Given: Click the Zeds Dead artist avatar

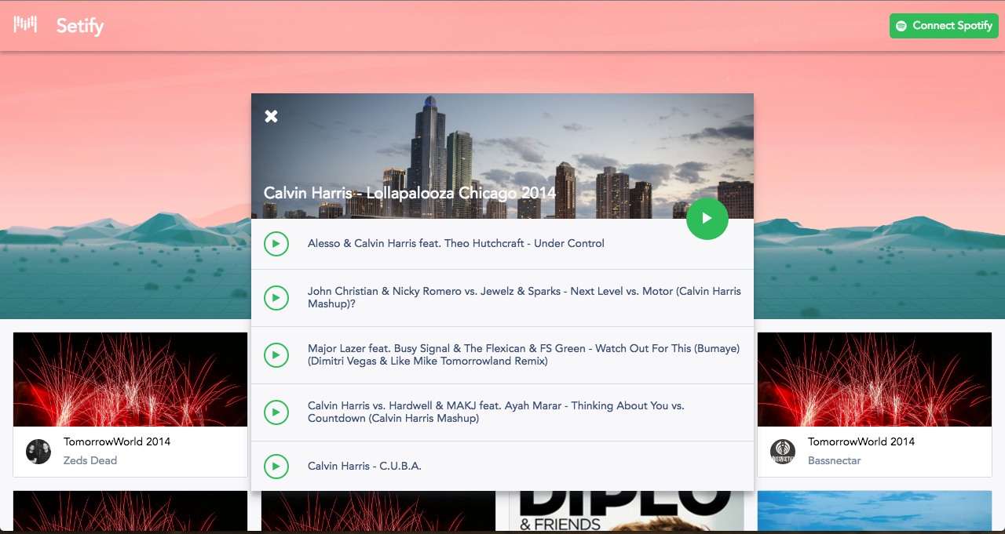Looking at the screenshot, I should click(38, 452).
